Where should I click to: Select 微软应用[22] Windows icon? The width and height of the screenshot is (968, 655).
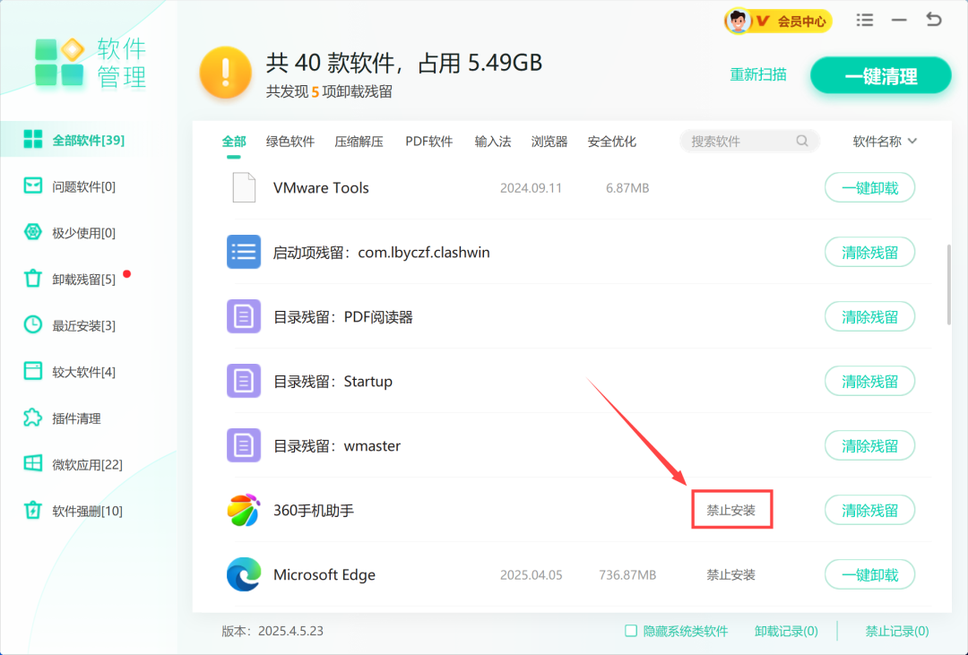pyautogui.click(x=33, y=463)
